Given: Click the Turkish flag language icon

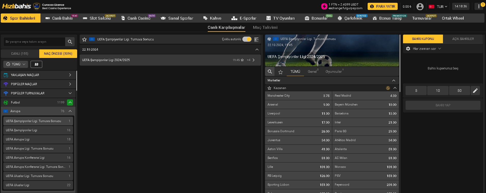Looking at the screenshot, I should point(432,7).
